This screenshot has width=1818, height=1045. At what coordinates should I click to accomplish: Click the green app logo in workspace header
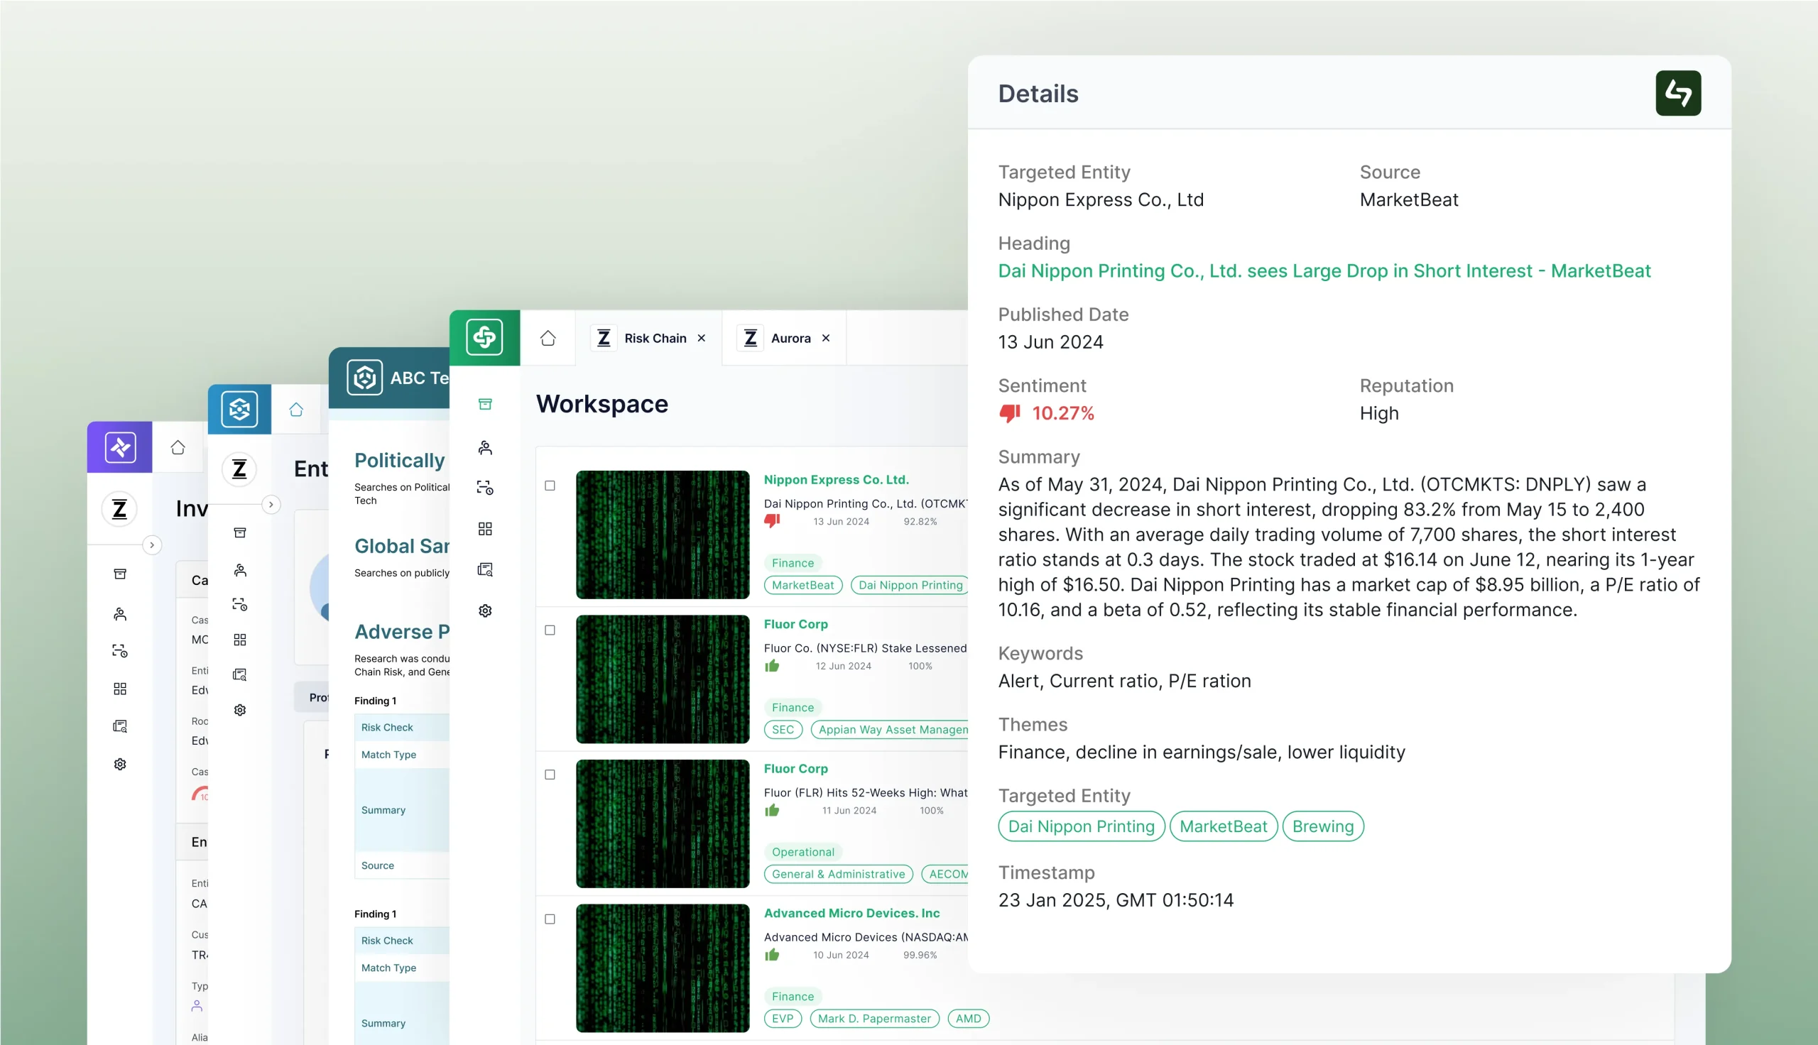tap(484, 337)
